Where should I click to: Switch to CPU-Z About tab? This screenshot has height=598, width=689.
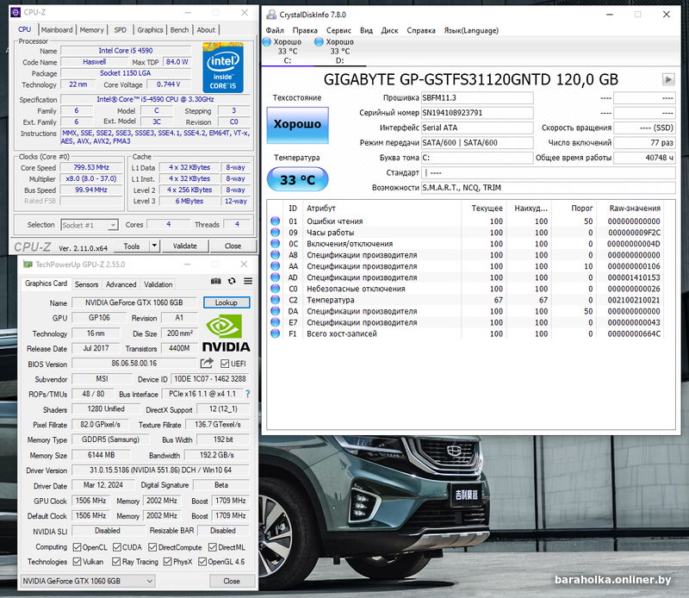tap(206, 30)
